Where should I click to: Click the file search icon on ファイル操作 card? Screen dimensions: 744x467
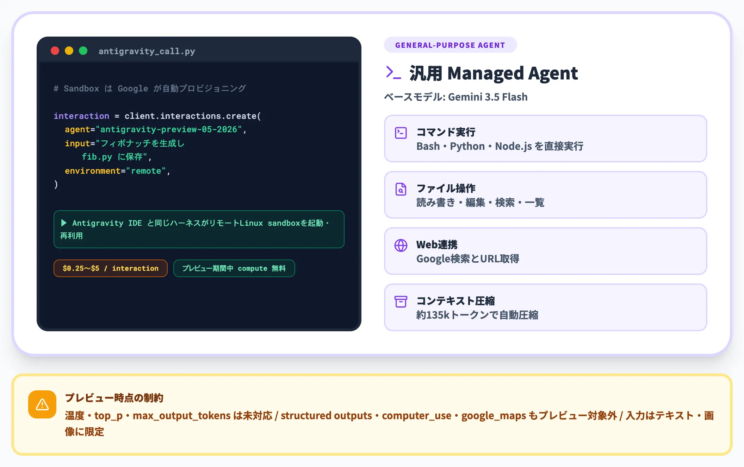pos(401,189)
